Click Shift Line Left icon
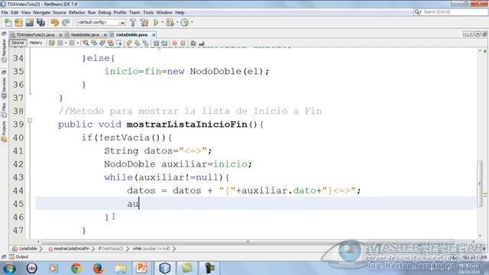This screenshot has height=275, width=489. tap(156, 43)
